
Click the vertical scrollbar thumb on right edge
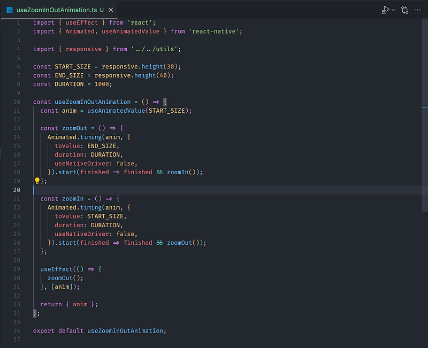(425, 114)
